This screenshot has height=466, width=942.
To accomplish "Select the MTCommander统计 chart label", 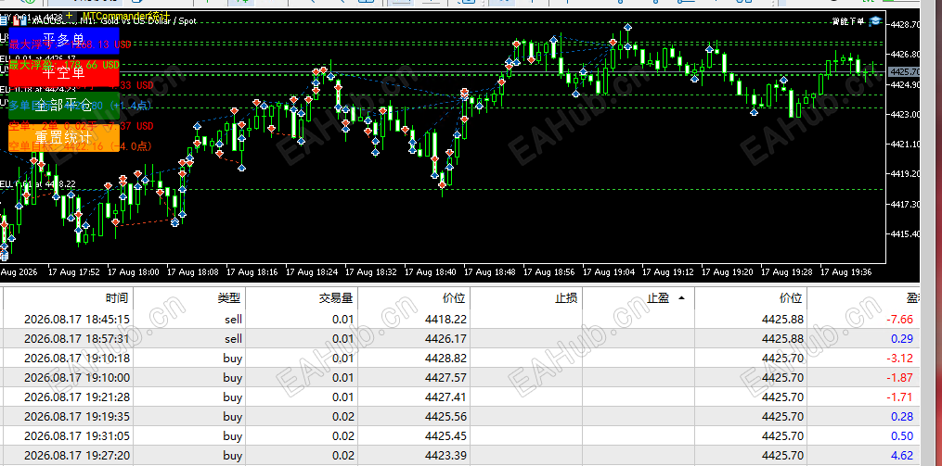I will coord(126,16).
